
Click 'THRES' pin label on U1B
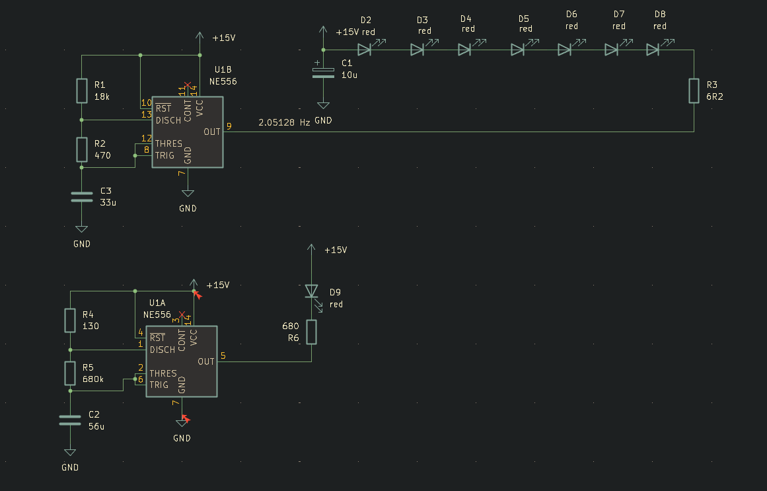(168, 144)
